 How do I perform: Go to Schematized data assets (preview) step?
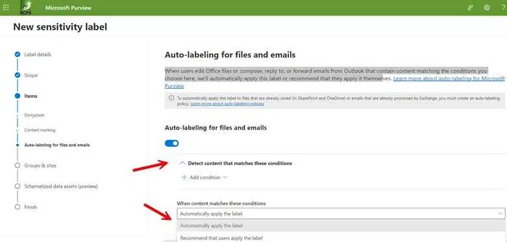(61, 186)
